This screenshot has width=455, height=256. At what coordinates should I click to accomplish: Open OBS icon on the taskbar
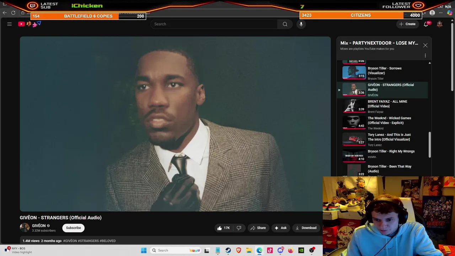tap(312, 250)
